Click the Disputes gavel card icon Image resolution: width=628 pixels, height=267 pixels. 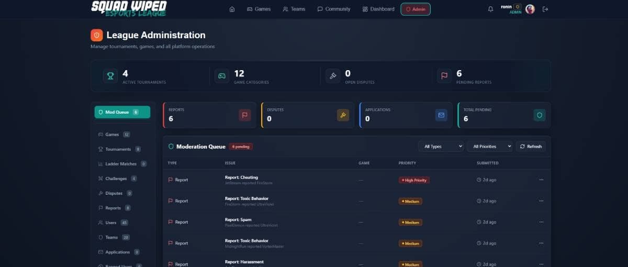coord(343,115)
